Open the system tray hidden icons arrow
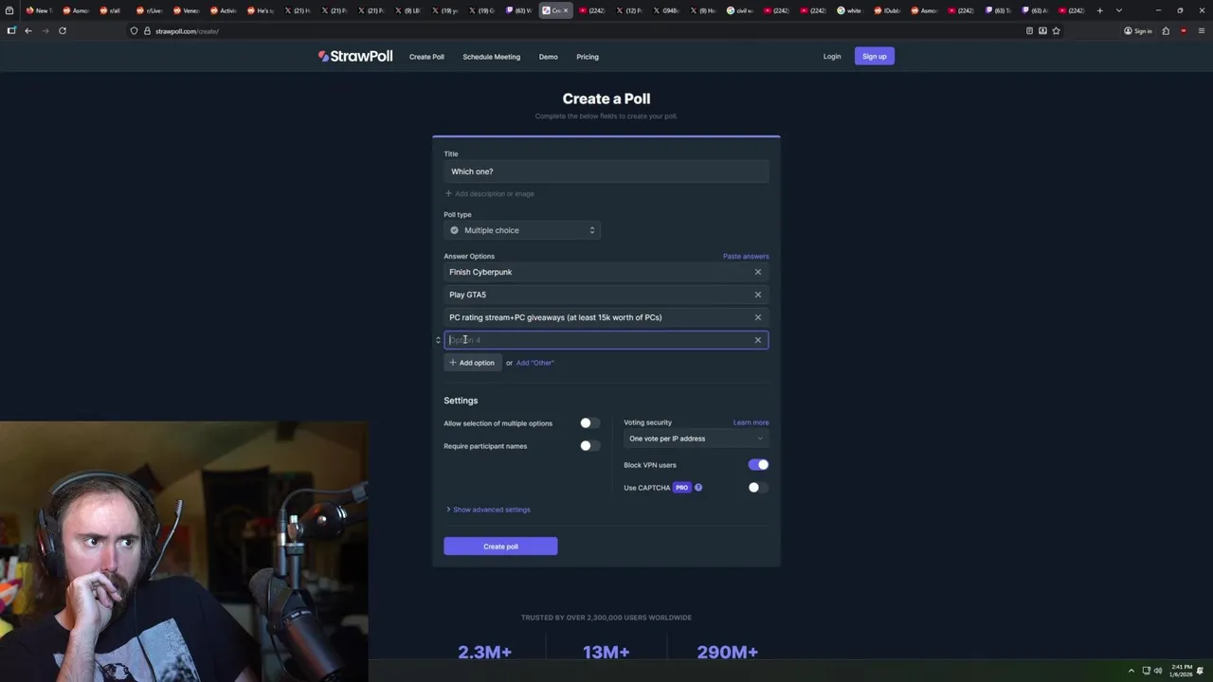1213x682 pixels. pos(1131,671)
